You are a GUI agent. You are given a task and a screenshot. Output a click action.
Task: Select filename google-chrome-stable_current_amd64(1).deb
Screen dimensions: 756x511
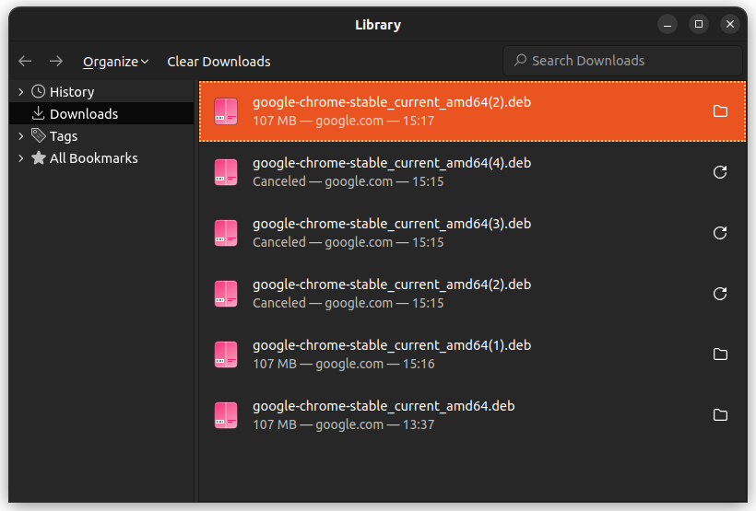392,345
